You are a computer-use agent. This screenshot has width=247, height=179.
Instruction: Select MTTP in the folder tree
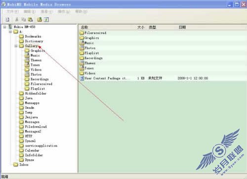pos(29,136)
